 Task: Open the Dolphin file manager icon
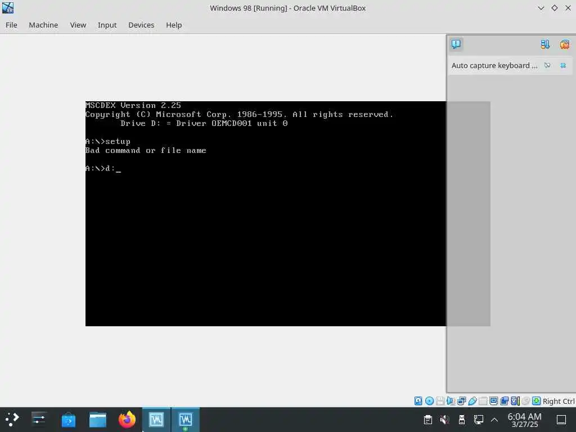(x=98, y=420)
